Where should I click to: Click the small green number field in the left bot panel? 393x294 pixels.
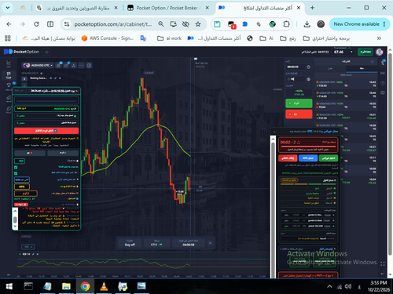click(x=20, y=161)
